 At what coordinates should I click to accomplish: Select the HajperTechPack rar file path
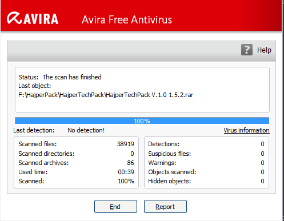pyautogui.click(x=106, y=95)
